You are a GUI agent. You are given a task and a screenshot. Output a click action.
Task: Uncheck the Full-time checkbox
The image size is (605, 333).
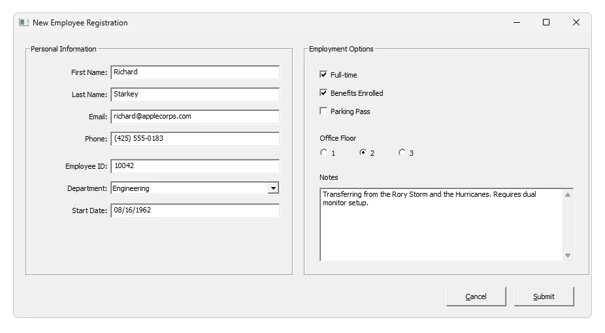tap(323, 75)
